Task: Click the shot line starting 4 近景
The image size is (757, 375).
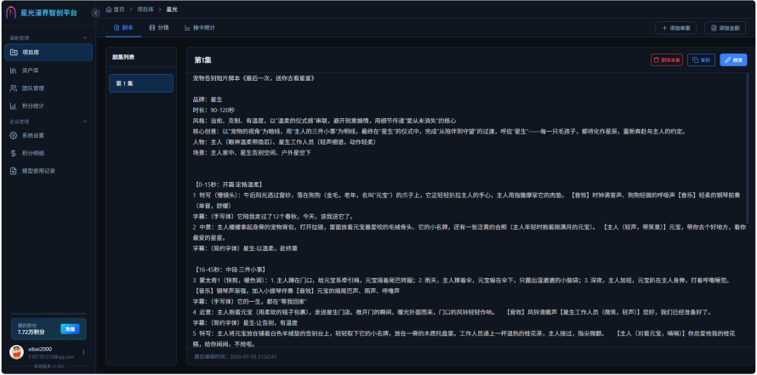Action: point(452,312)
